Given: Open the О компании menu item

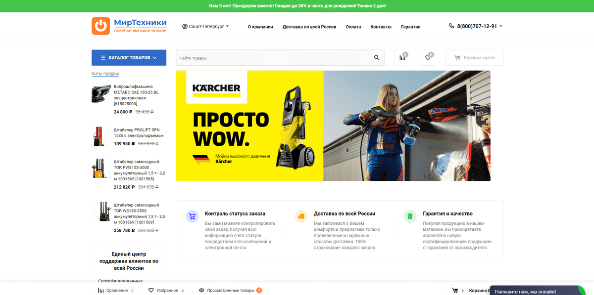Looking at the screenshot, I should [260, 27].
